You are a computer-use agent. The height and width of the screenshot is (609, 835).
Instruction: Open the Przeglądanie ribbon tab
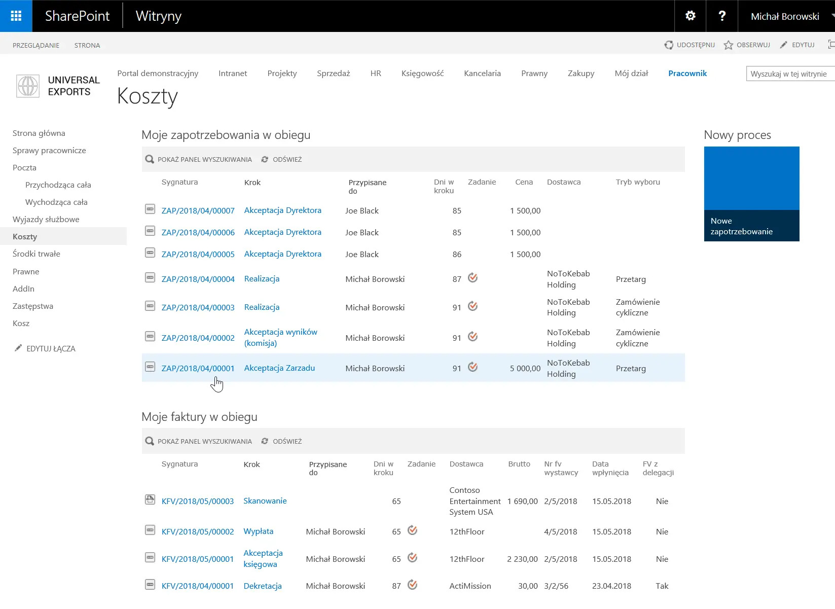point(36,45)
